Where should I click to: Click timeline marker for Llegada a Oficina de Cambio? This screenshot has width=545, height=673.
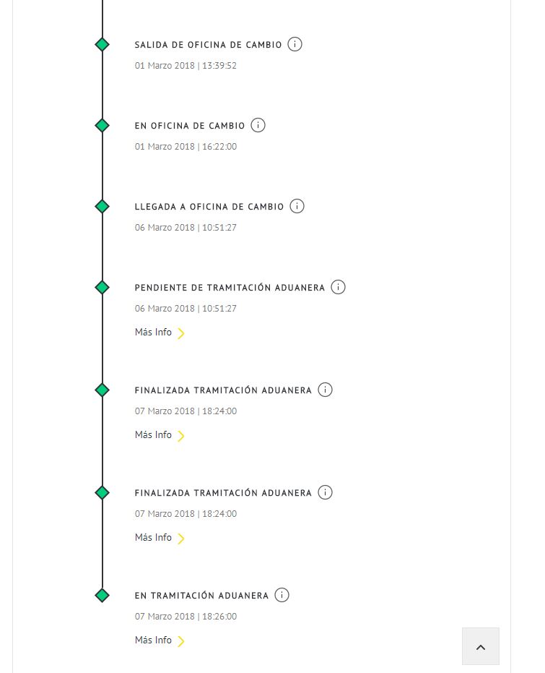pos(103,206)
